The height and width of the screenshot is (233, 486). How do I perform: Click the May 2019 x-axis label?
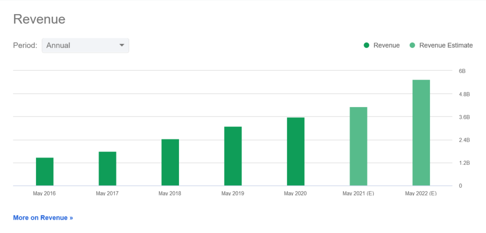[233, 193]
